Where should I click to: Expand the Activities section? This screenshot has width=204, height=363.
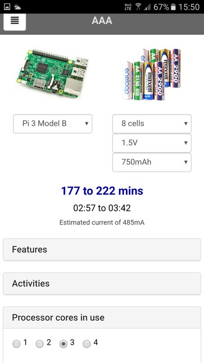click(102, 284)
